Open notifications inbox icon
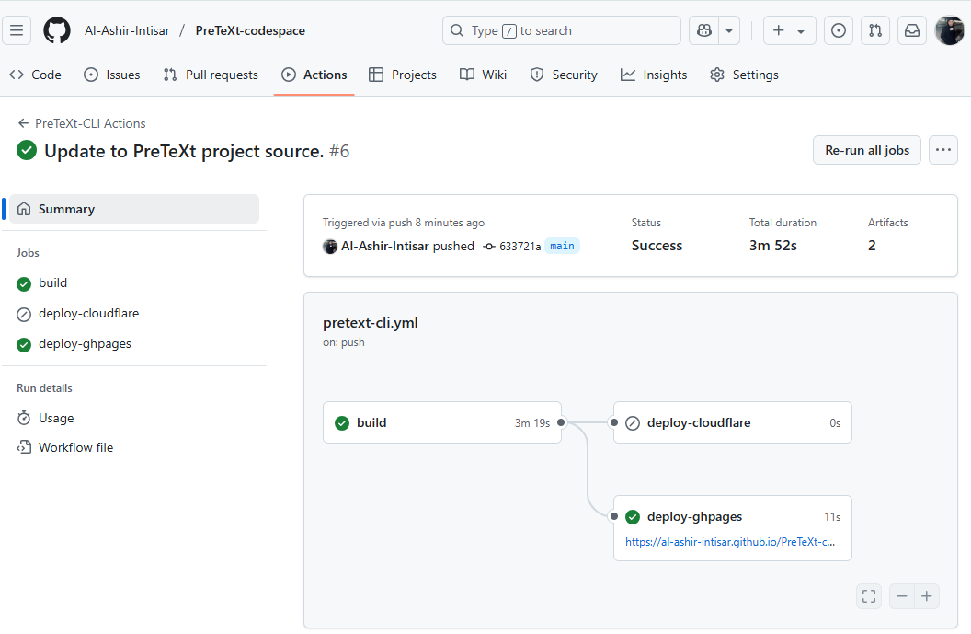Viewport: 971px width, 634px height. click(x=912, y=30)
